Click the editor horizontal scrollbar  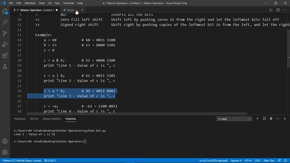pos(137,114)
